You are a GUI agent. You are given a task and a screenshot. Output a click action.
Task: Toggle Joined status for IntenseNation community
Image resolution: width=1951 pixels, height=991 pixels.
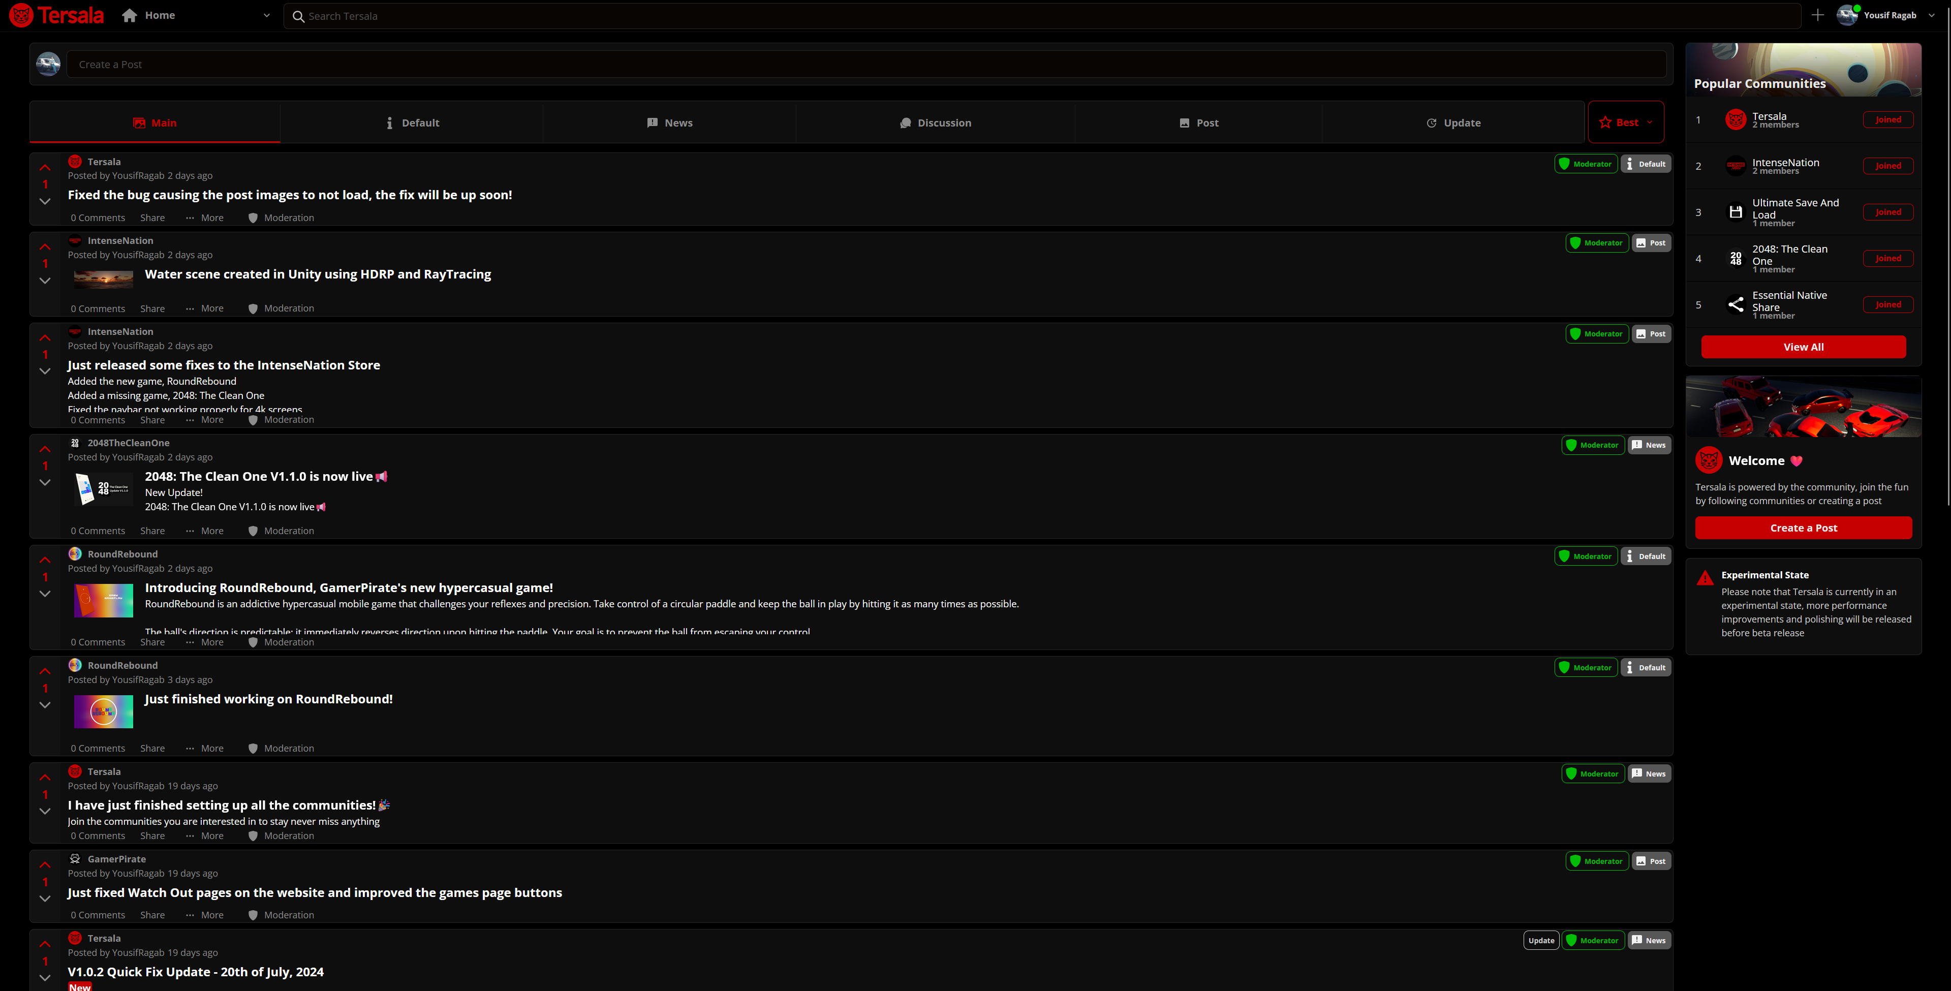click(1887, 166)
